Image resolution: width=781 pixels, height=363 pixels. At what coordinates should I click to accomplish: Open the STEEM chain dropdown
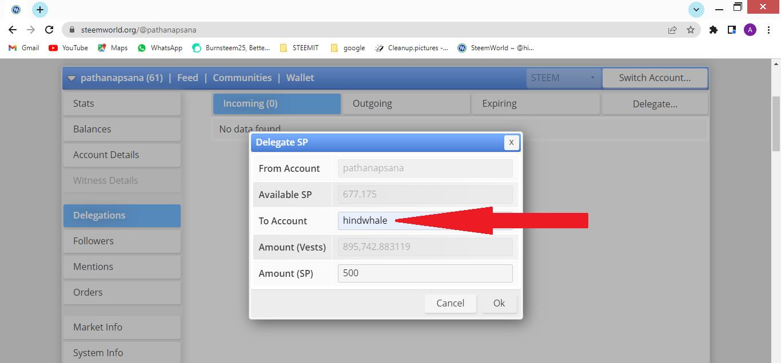(x=563, y=78)
